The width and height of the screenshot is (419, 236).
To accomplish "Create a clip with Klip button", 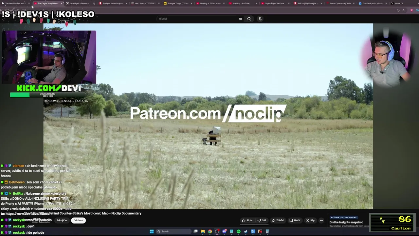I will pyautogui.click(x=310, y=220).
